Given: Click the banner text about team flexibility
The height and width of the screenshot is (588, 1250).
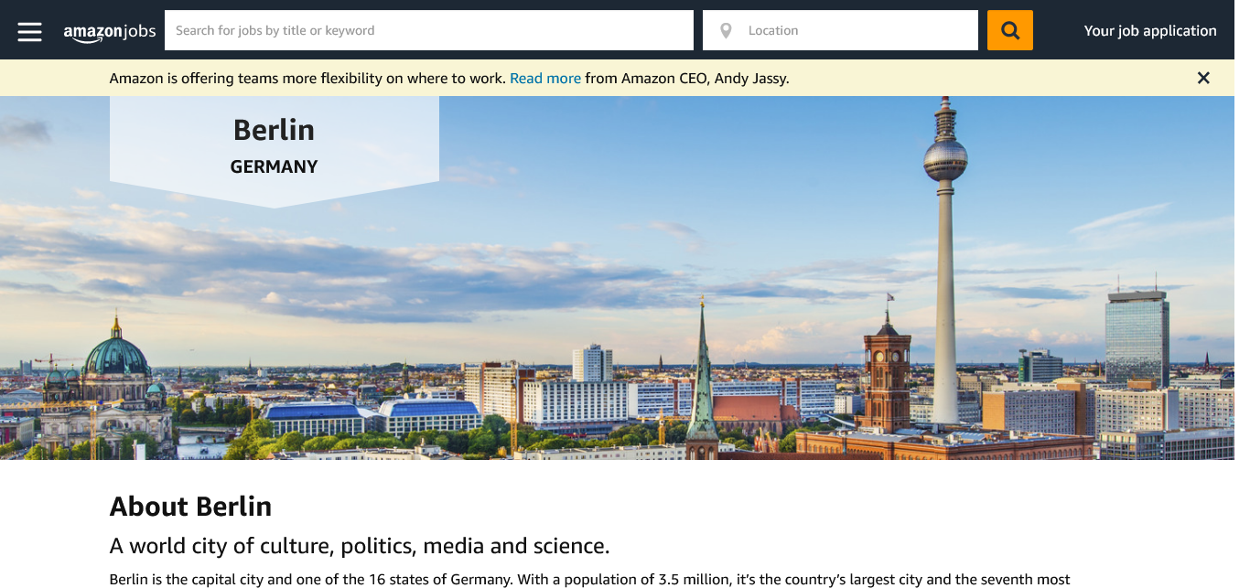Looking at the screenshot, I should coord(307,79).
